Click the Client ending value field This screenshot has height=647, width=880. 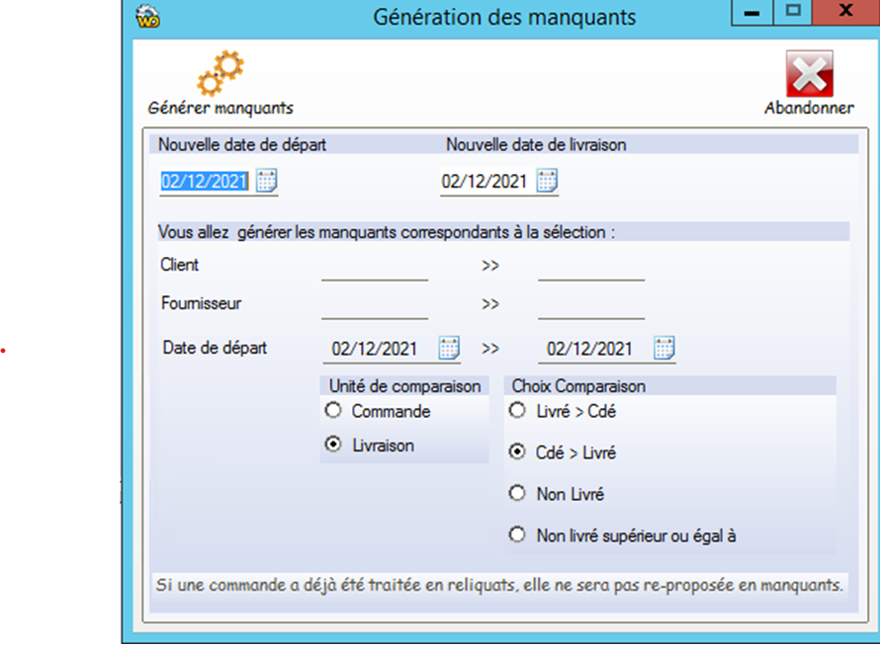pos(591,268)
